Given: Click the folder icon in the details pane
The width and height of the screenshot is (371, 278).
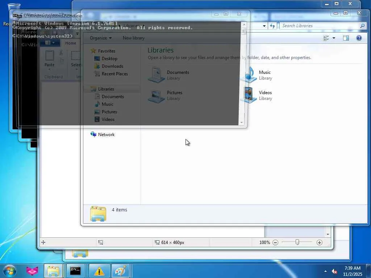Looking at the screenshot, I should click(x=98, y=214).
